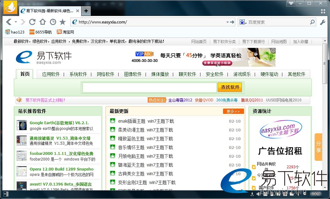330x199 pixels.
Task: Click the 100% zoom level control
Action: (x=316, y=194)
